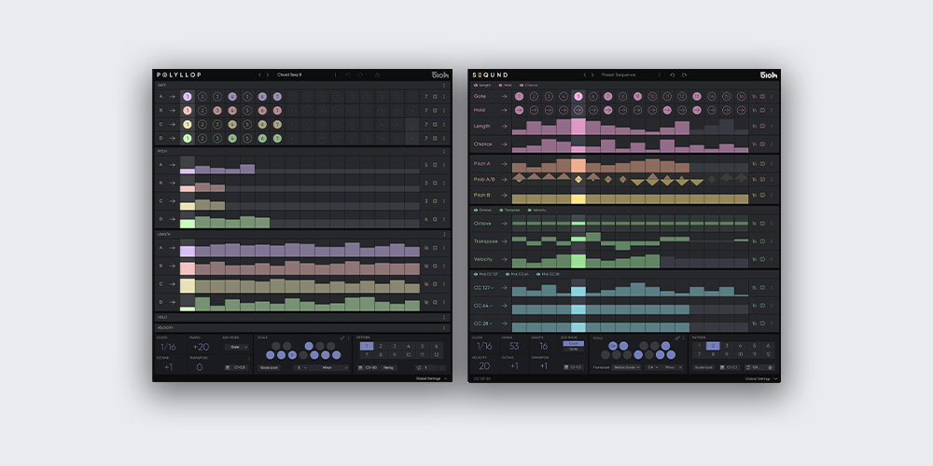This screenshot has height=466, width=933.
Task: Open Minor scale type dropdown in Polyllop
Action: coord(330,368)
